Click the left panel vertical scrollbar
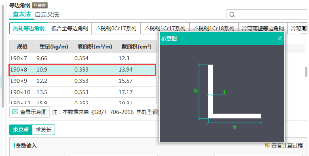This screenshot has width=309, height=156. [3, 56]
